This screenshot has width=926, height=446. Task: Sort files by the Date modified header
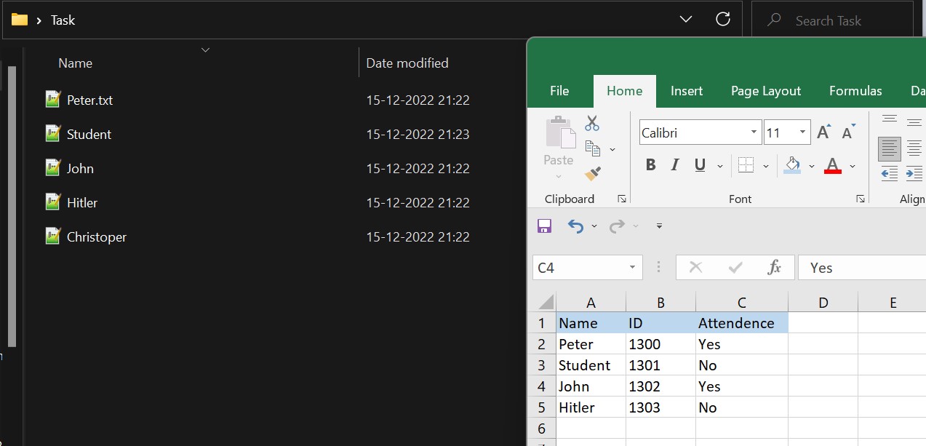tap(407, 63)
